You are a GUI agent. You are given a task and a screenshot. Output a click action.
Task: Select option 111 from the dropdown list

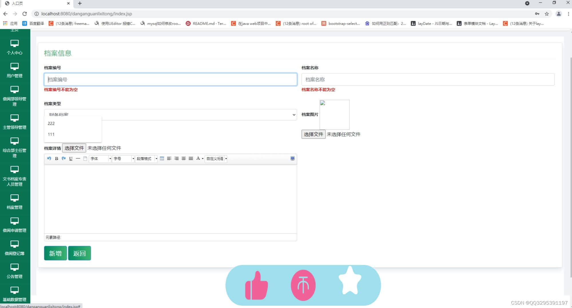(x=73, y=134)
